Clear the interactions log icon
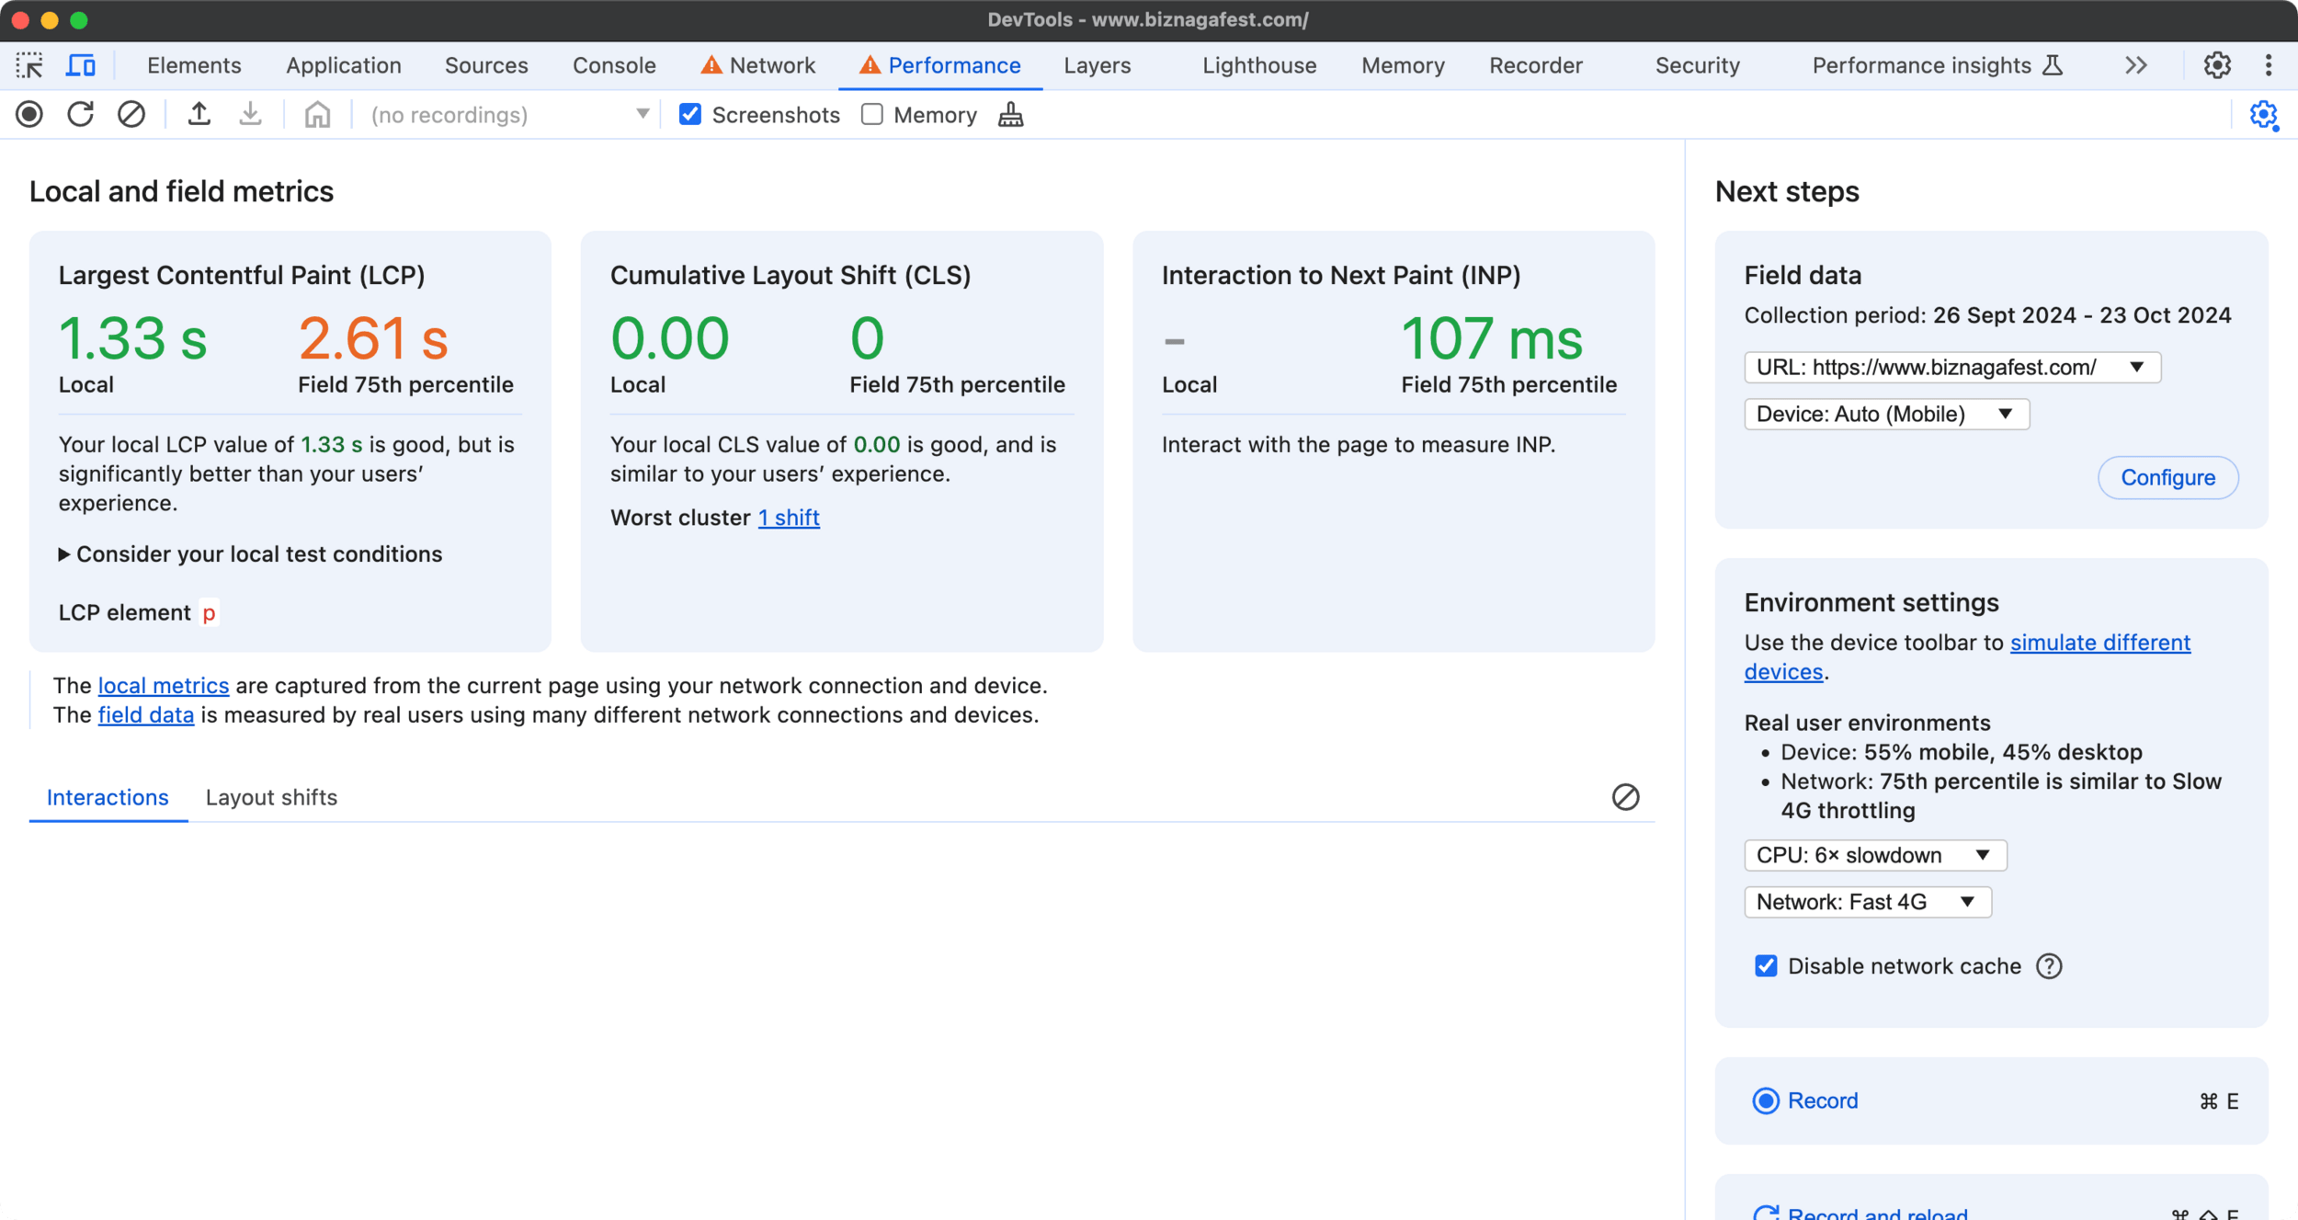 1625,797
